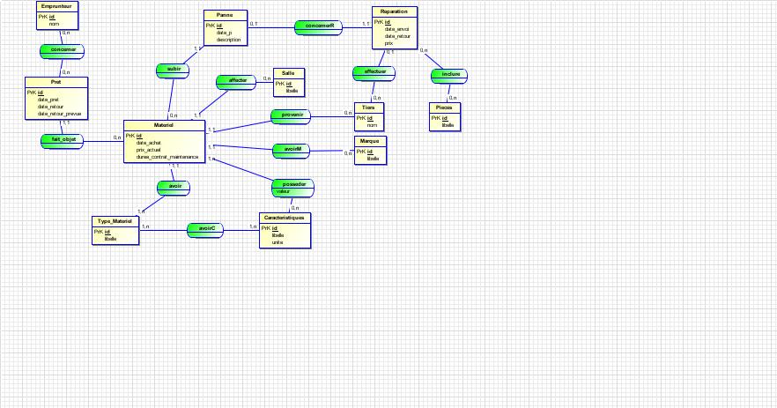The height and width of the screenshot is (408, 777).
Task: Click the provenir relationship node
Action: (292, 115)
